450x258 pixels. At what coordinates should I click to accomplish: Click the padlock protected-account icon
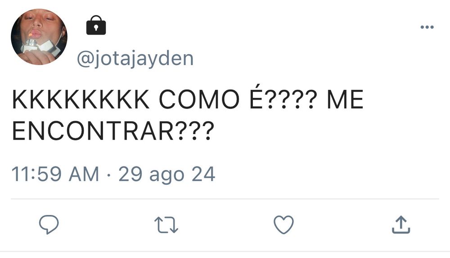click(x=96, y=25)
